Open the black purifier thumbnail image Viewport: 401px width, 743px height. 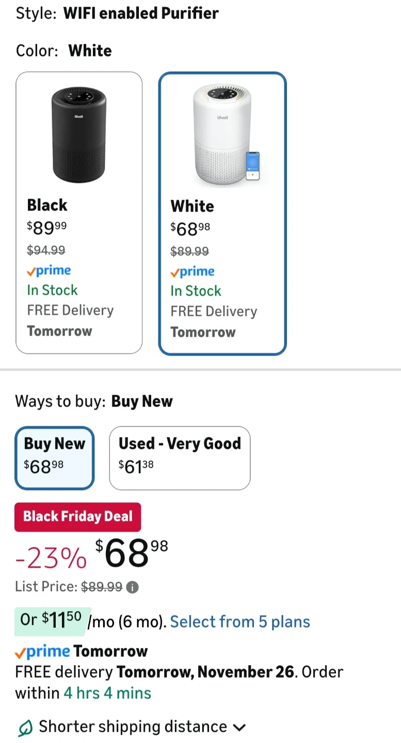79,135
